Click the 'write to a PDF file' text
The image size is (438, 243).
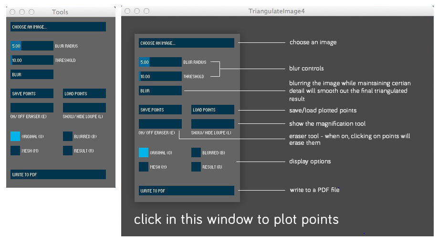point(314,190)
